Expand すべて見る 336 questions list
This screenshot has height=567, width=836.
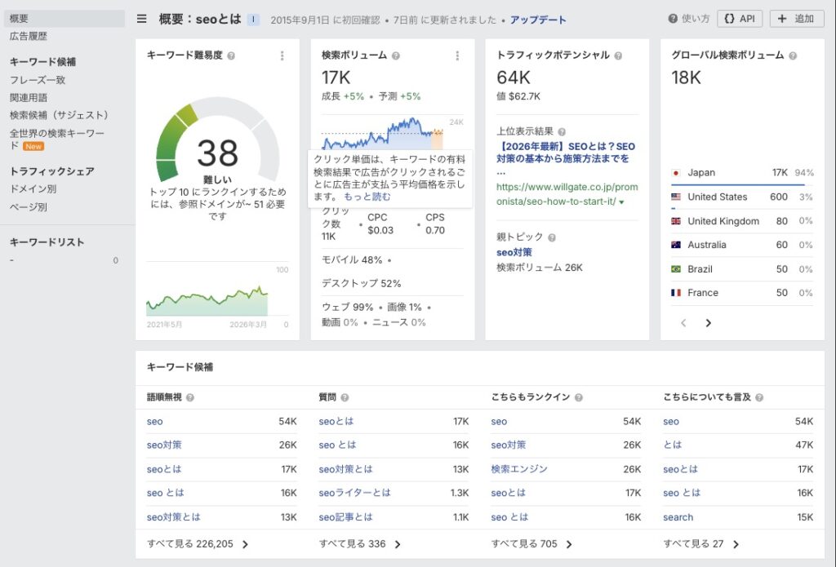[360, 544]
